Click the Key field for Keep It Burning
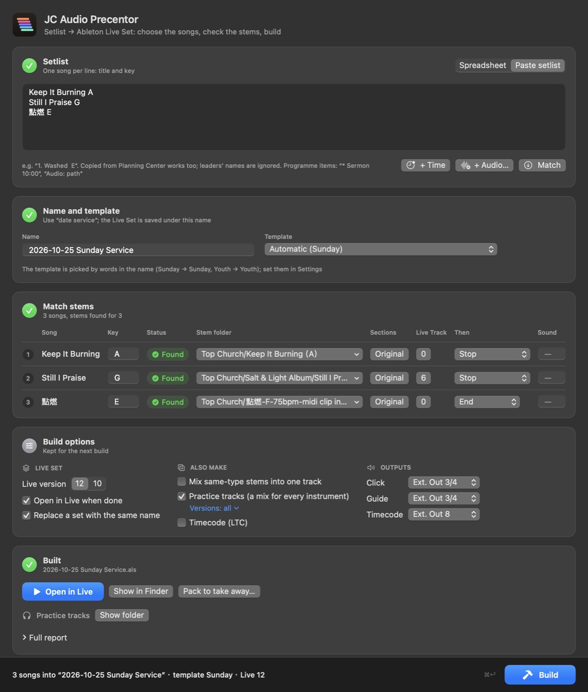Viewport: 588px width, 692px height. click(x=123, y=354)
